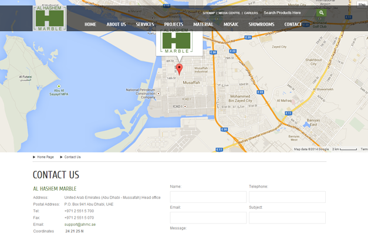Open the SERVICES menu
The width and height of the screenshot is (368, 234).
point(145,25)
